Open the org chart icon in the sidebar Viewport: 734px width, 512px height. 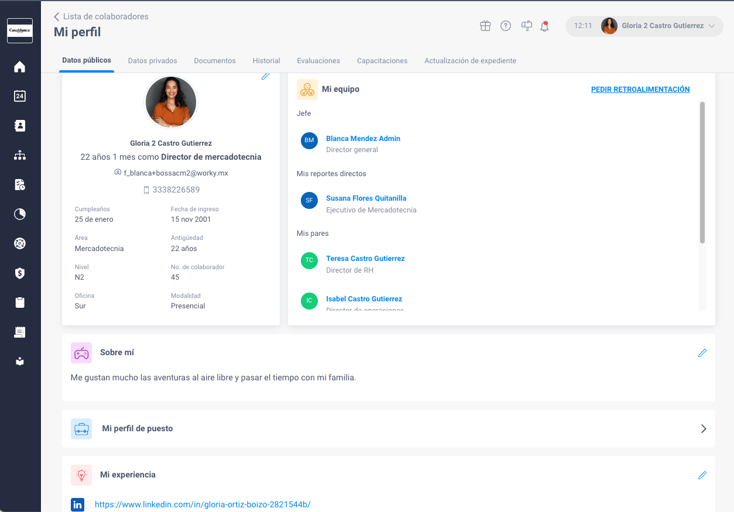(20, 155)
